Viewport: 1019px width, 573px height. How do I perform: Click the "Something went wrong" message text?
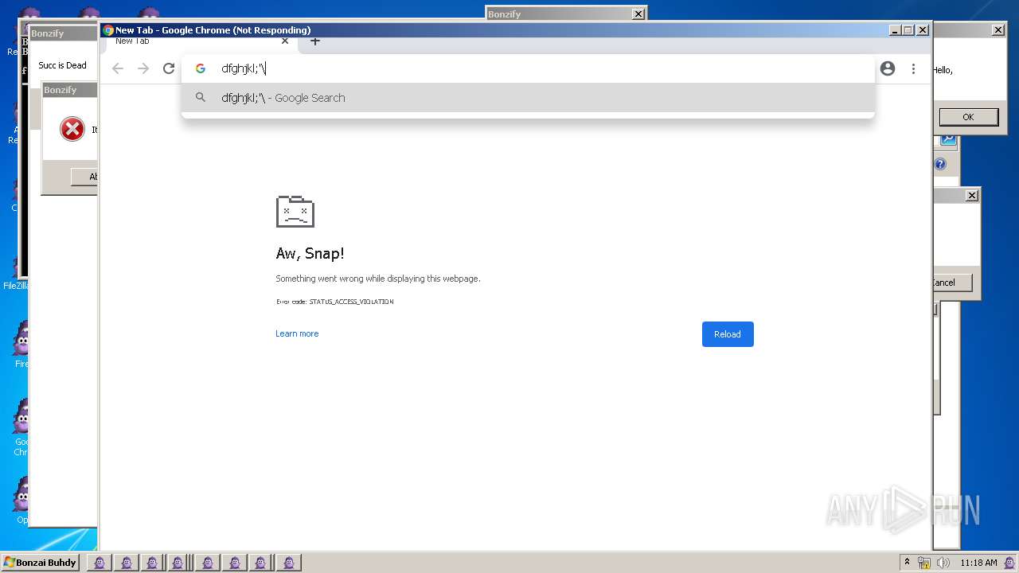378,279
